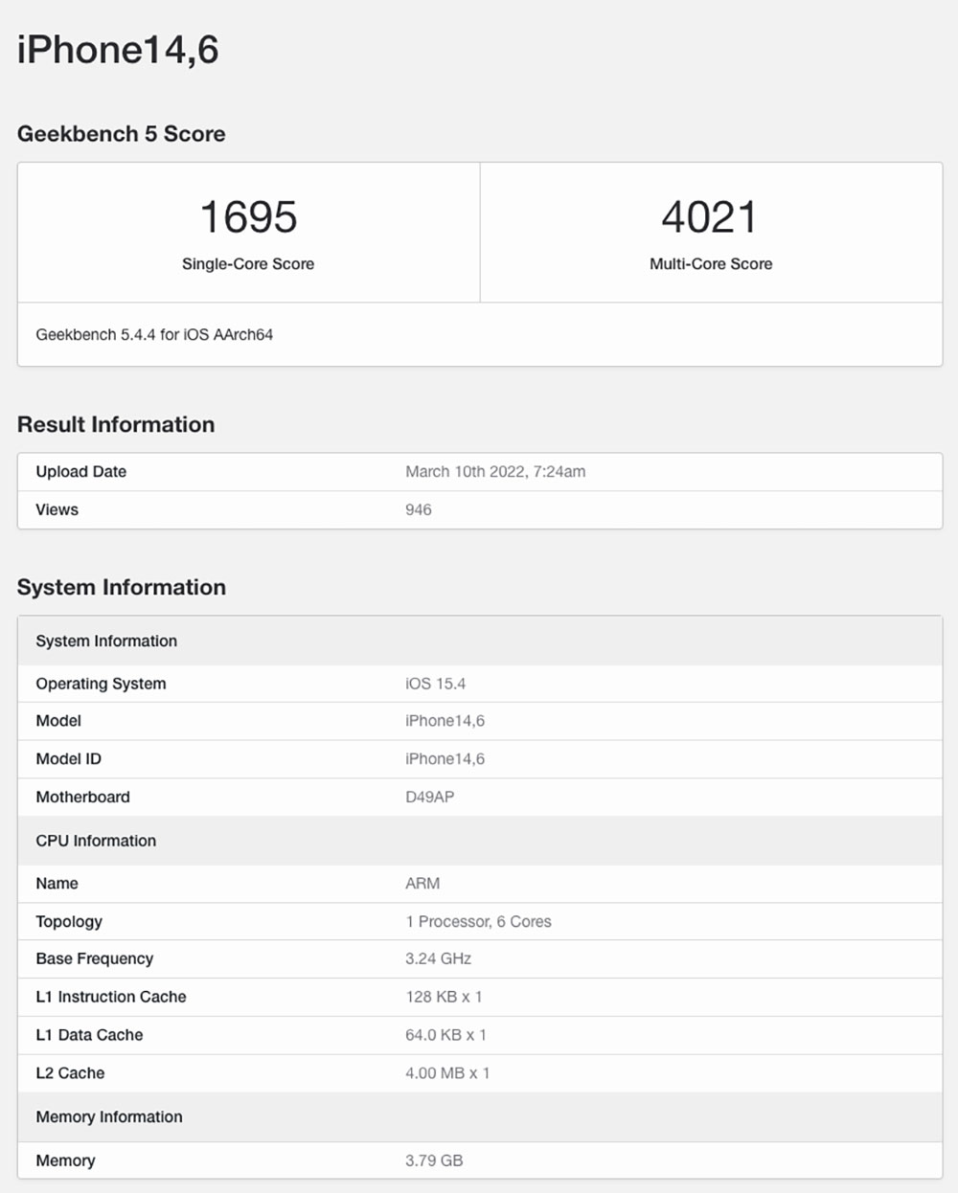Click the Model ID label
The height and width of the screenshot is (1193, 958).
coord(68,759)
